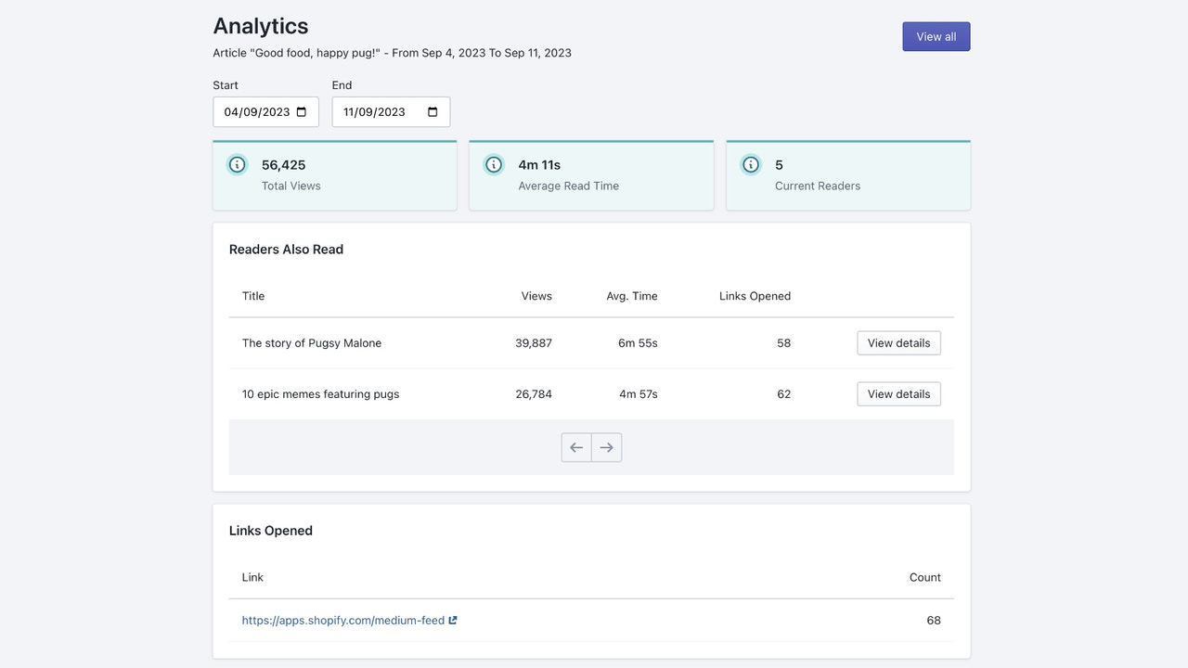Open the apps.shopify.com/medium-feed link

[342, 620]
